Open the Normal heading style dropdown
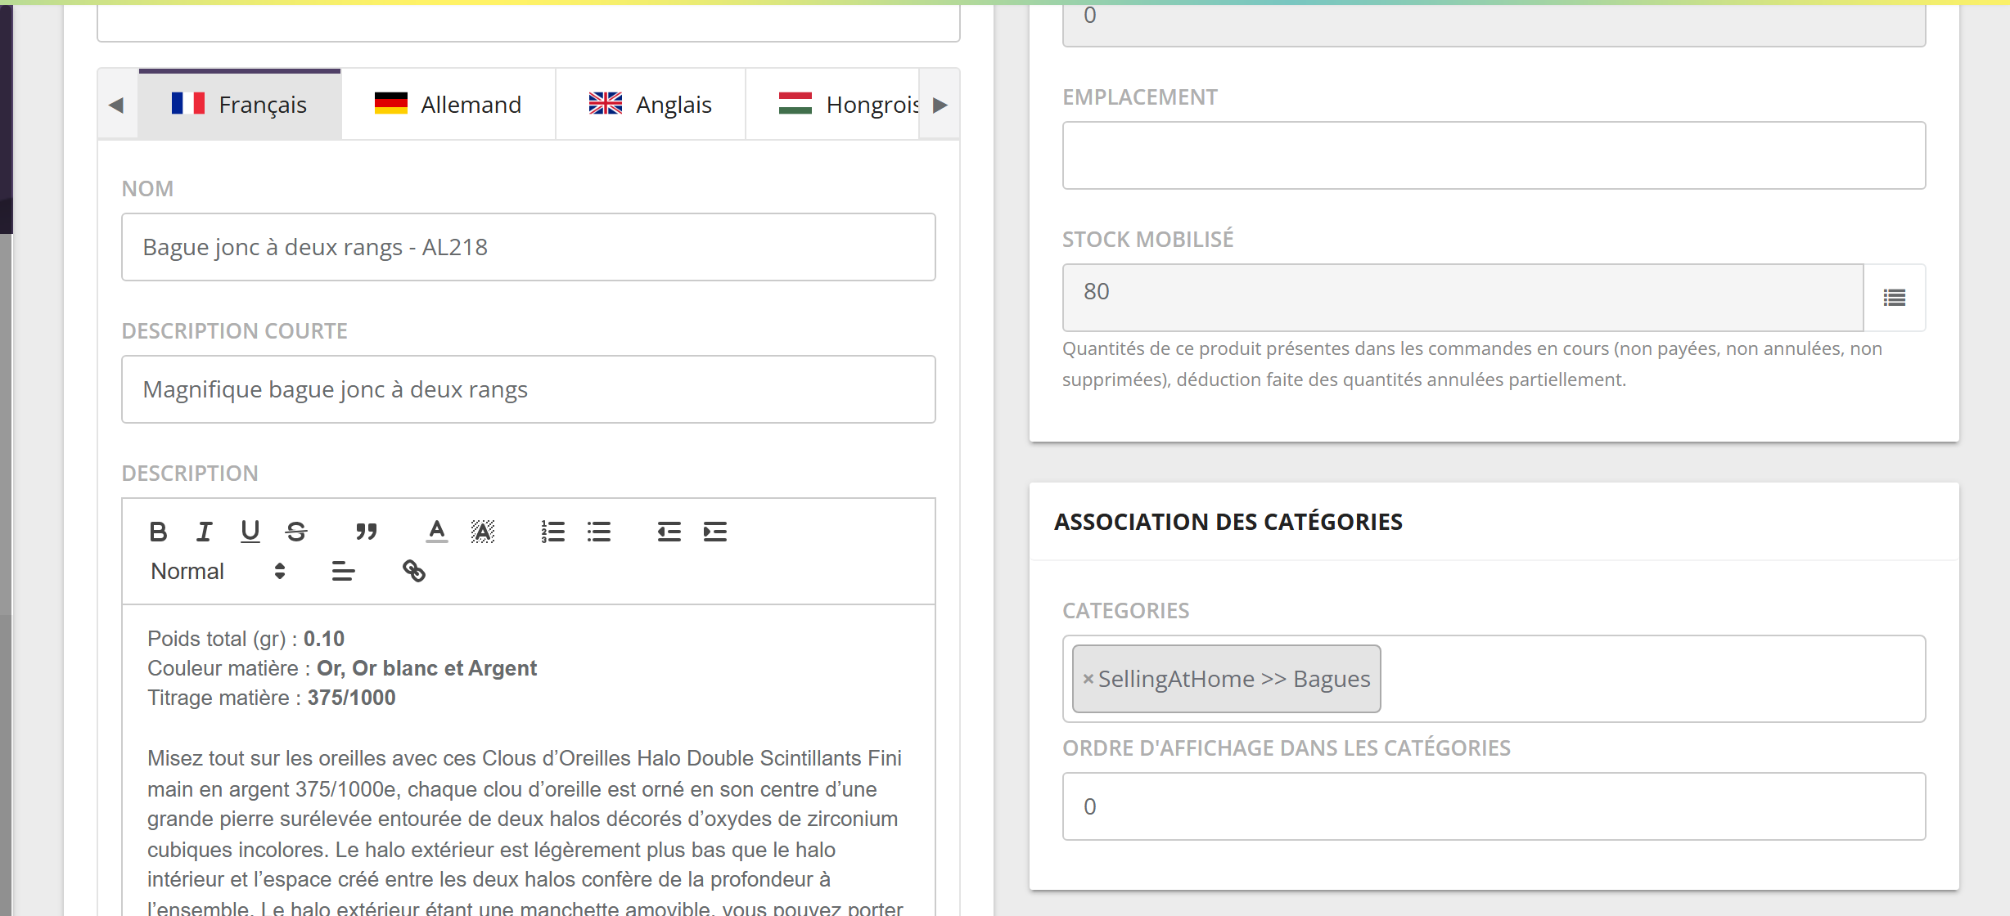2010x916 pixels. point(218,571)
